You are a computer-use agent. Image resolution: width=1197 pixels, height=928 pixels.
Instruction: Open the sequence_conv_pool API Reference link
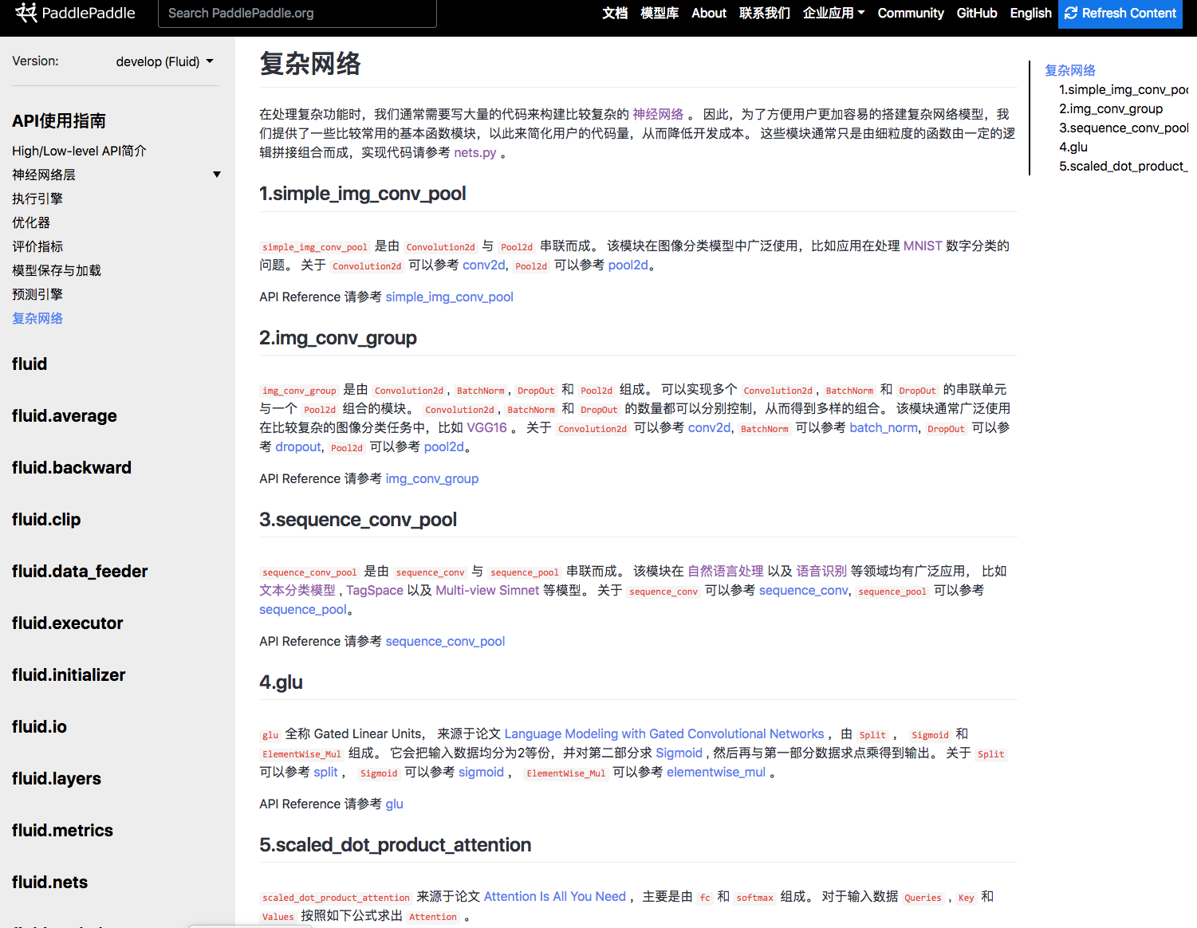tap(445, 641)
